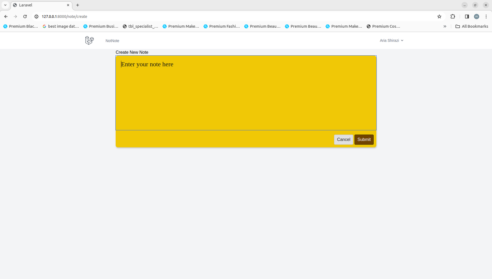Viewport: 492px width, 279px height.
Task: Click the Create New Note heading
Action: [132, 52]
